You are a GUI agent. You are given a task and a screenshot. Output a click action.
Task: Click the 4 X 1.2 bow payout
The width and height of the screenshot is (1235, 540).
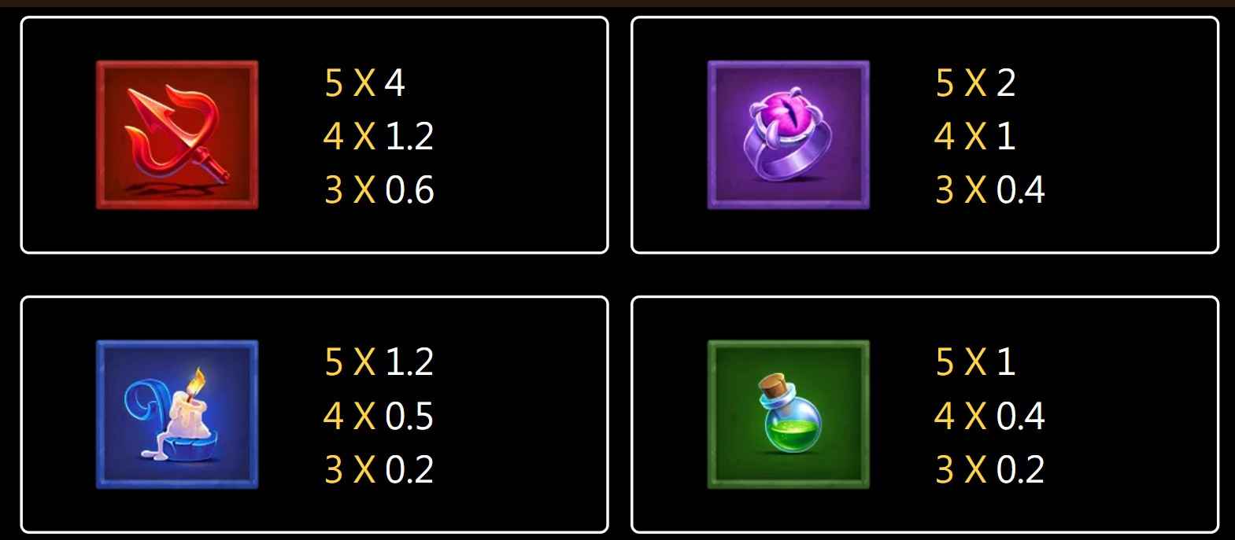coord(379,136)
